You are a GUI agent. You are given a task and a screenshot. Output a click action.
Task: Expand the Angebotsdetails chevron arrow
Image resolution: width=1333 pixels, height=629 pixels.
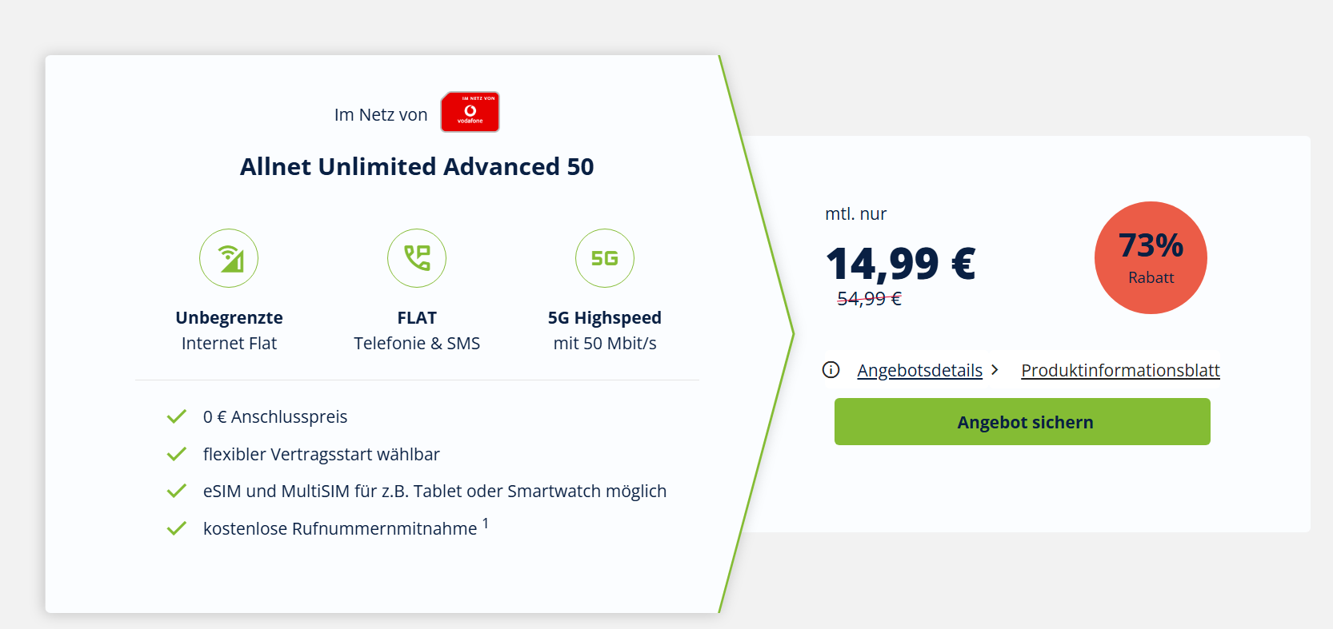[995, 369]
